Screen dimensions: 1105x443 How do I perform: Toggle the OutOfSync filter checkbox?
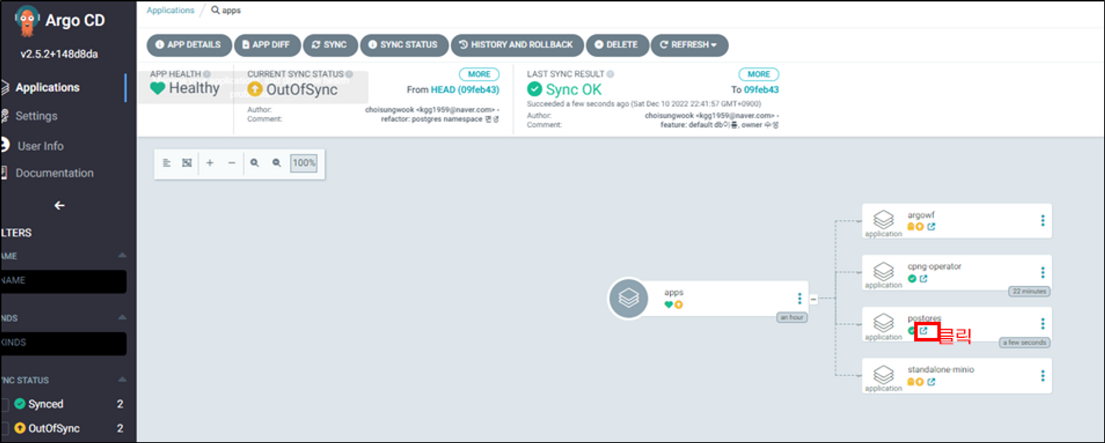[x=4, y=428]
